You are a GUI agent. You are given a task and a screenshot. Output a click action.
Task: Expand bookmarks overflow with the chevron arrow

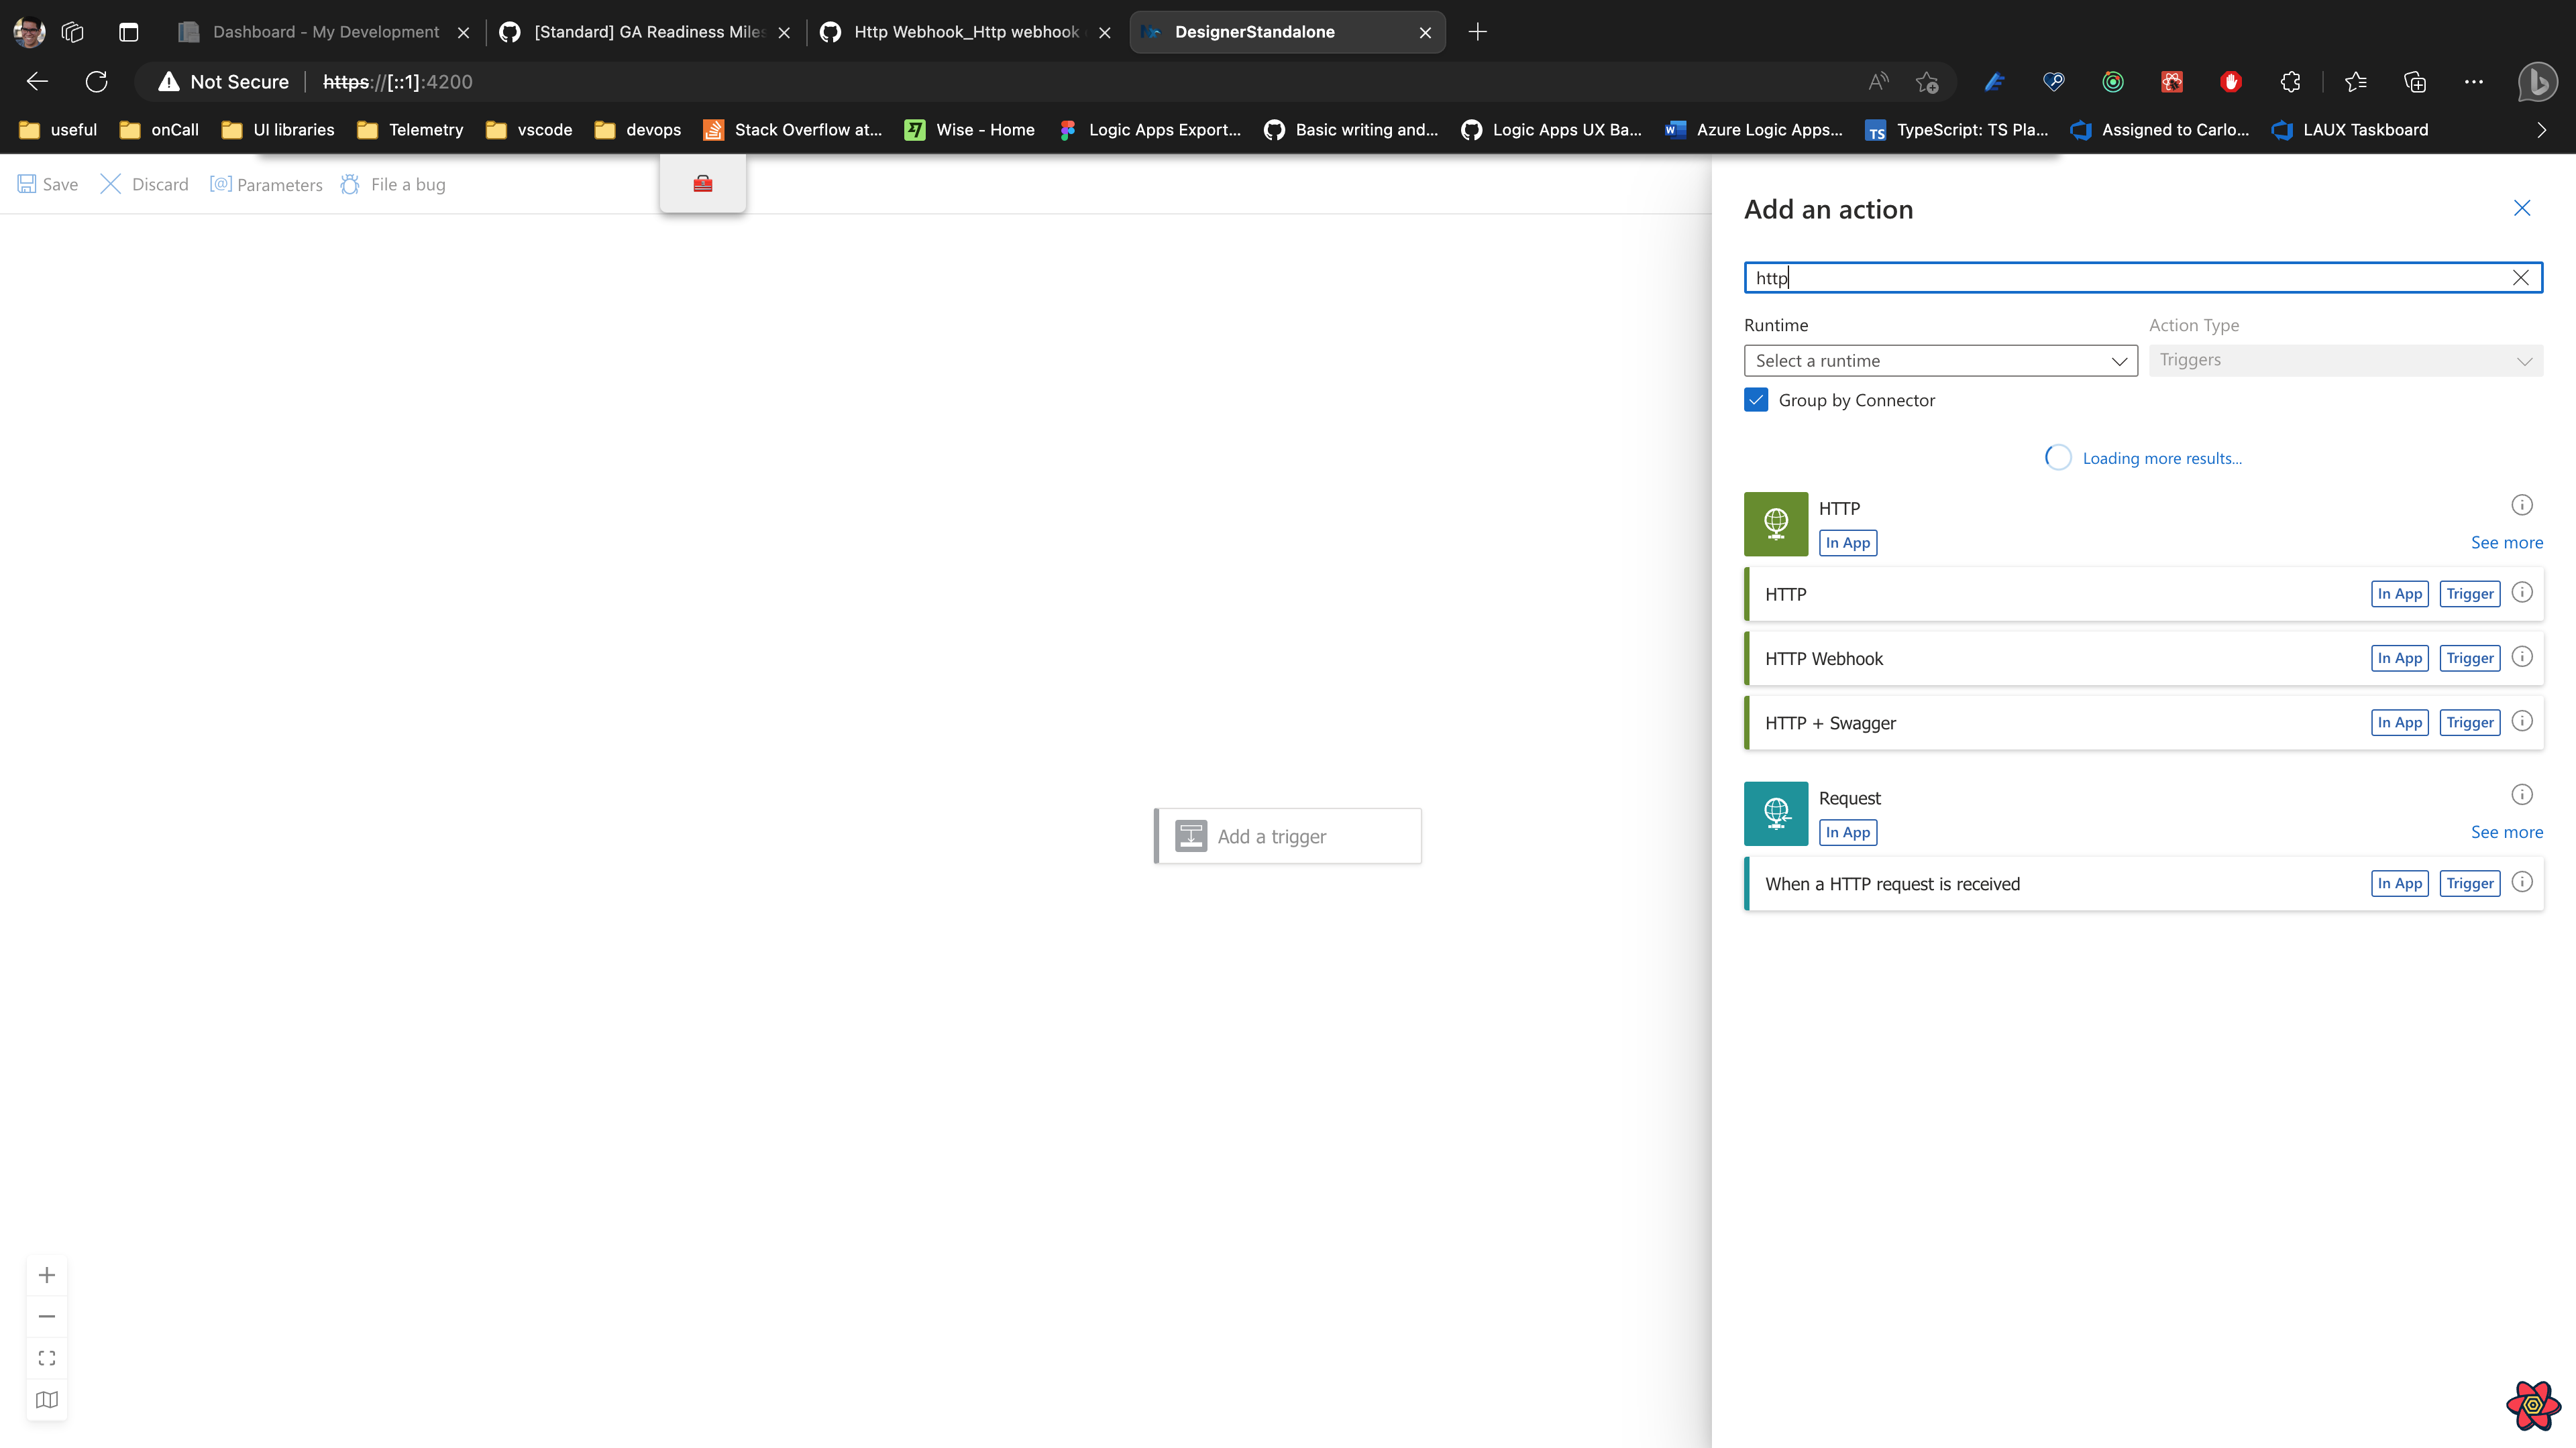[2541, 130]
